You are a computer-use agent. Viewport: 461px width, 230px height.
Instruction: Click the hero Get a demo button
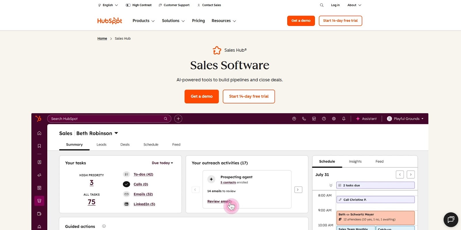pyautogui.click(x=202, y=96)
